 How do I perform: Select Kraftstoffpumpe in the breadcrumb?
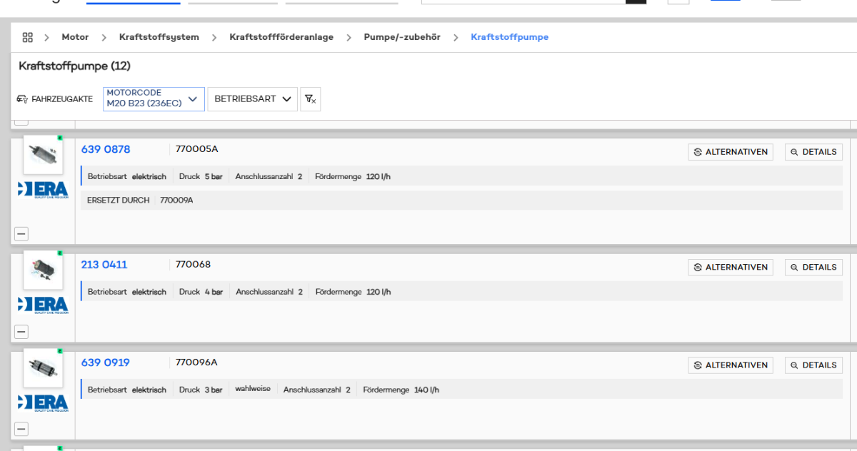pyautogui.click(x=510, y=37)
